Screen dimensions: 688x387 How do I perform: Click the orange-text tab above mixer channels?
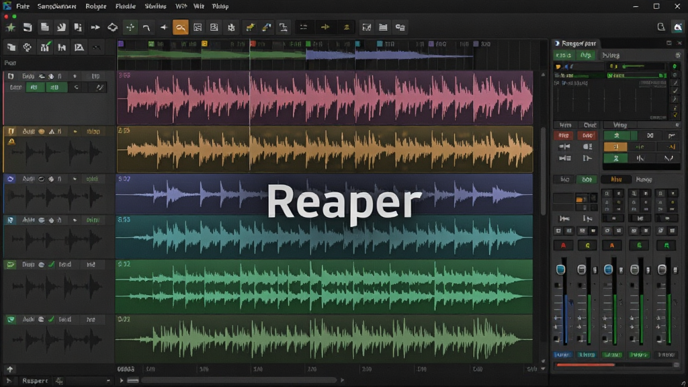point(616,179)
